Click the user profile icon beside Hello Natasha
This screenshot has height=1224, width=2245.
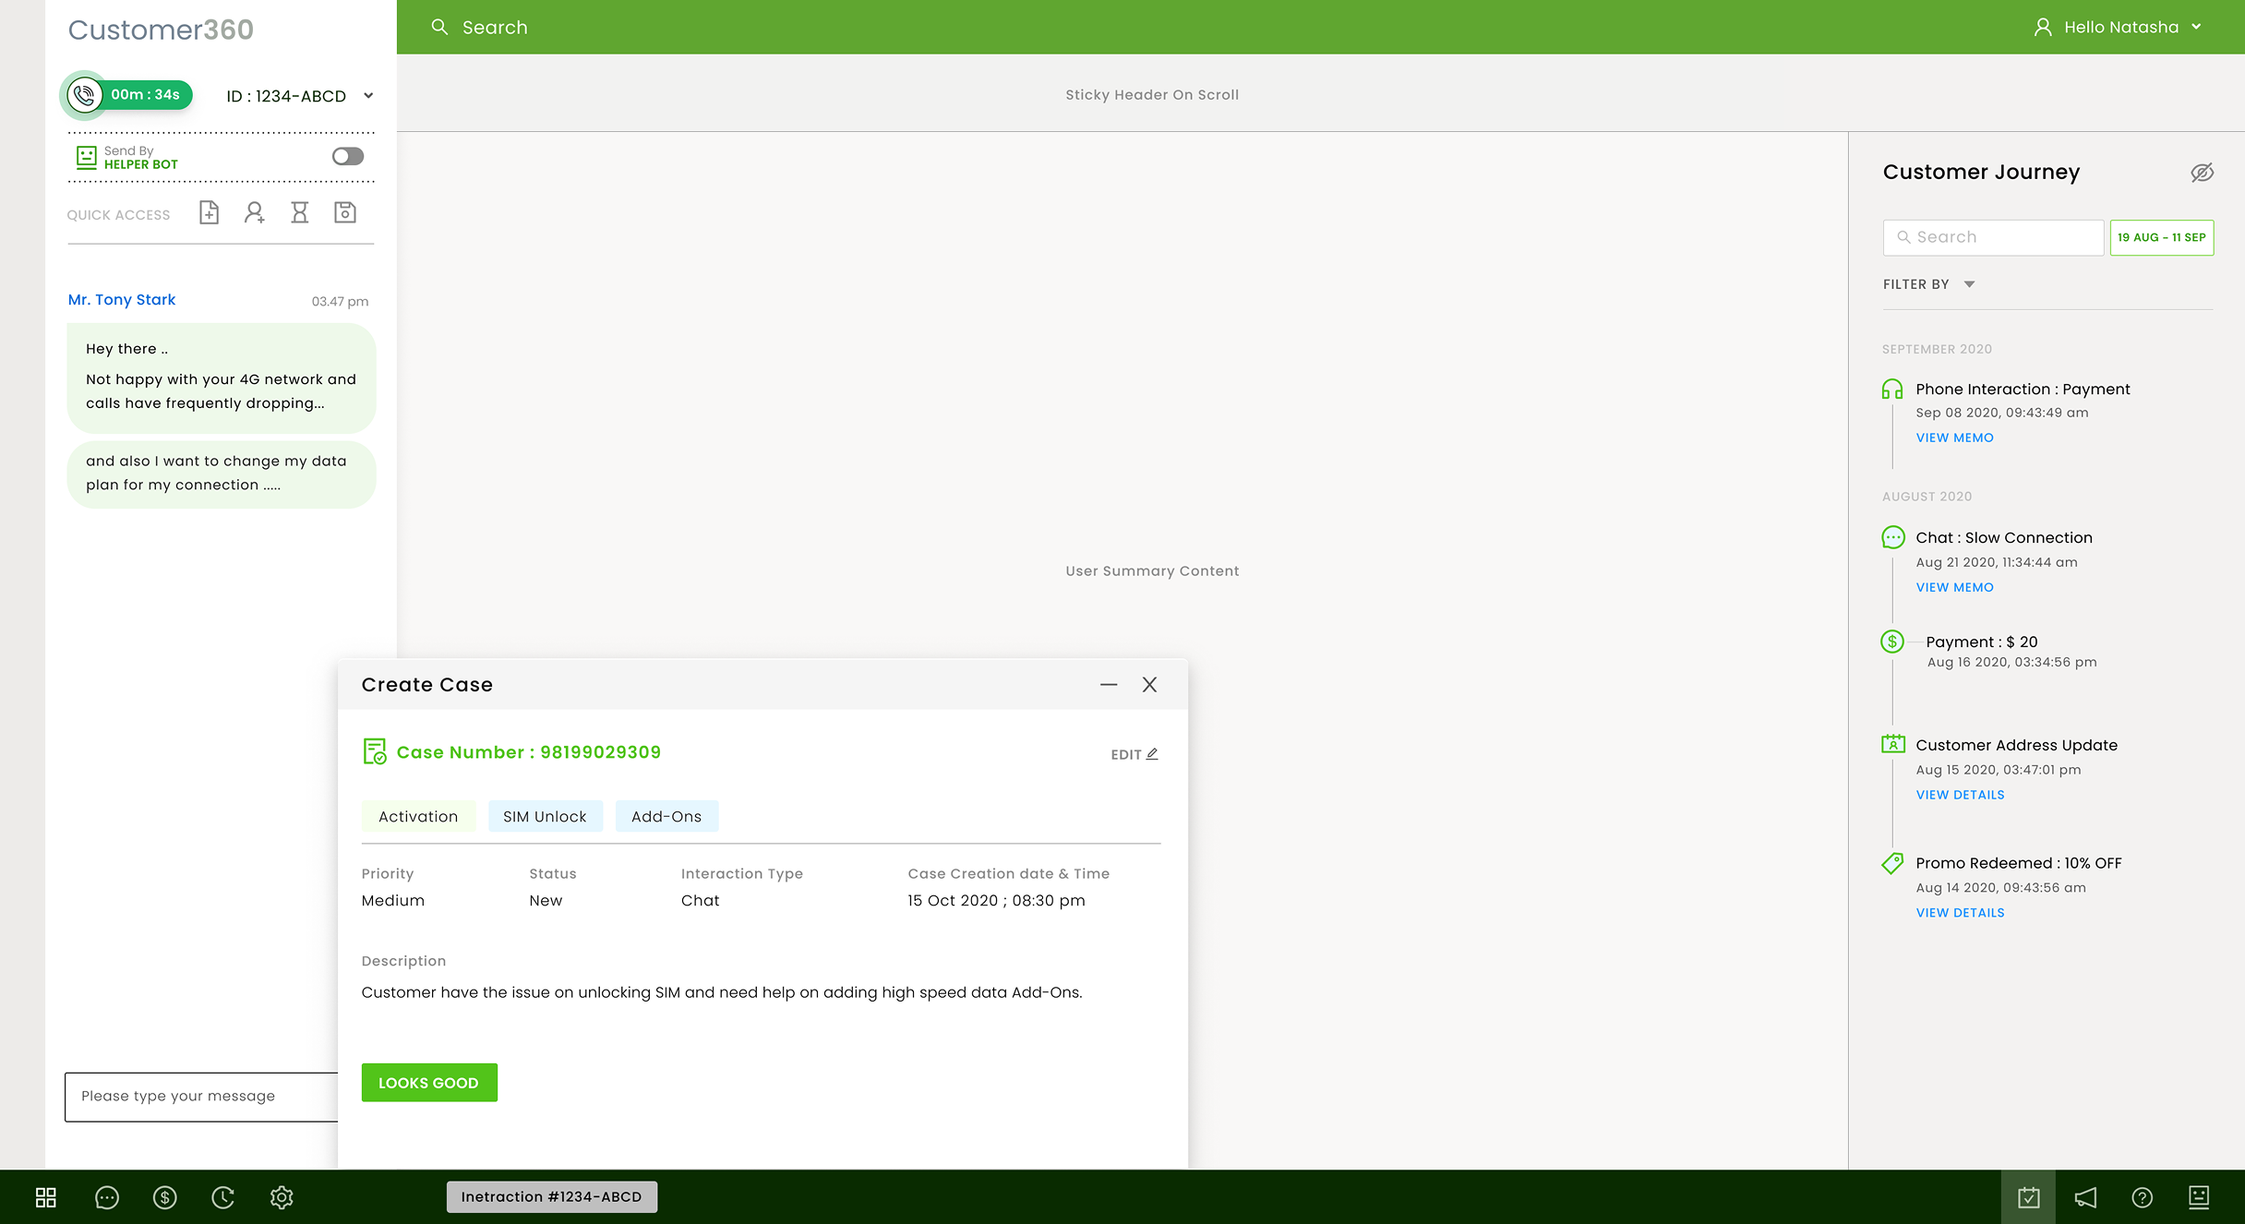pyautogui.click(x=2043, y=28)
